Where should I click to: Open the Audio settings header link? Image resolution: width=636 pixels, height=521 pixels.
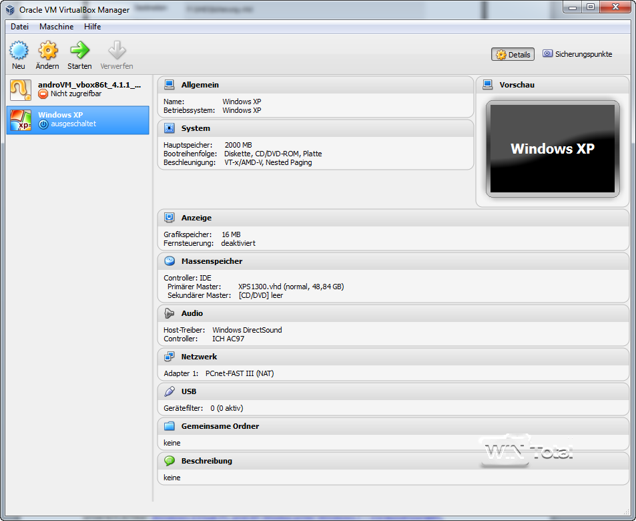coord(192,313)
